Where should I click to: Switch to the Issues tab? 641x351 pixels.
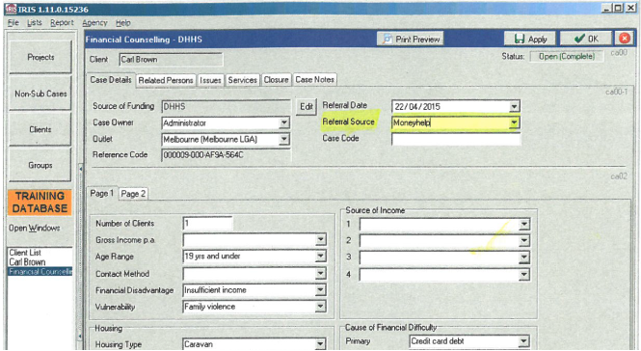tap(210, 80)
